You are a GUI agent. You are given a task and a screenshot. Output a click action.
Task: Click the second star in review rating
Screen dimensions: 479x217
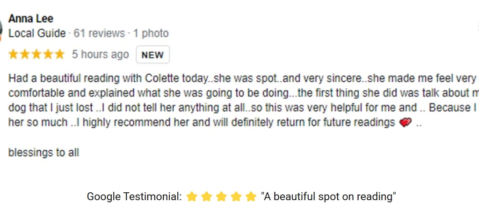(x=25, y=55)
